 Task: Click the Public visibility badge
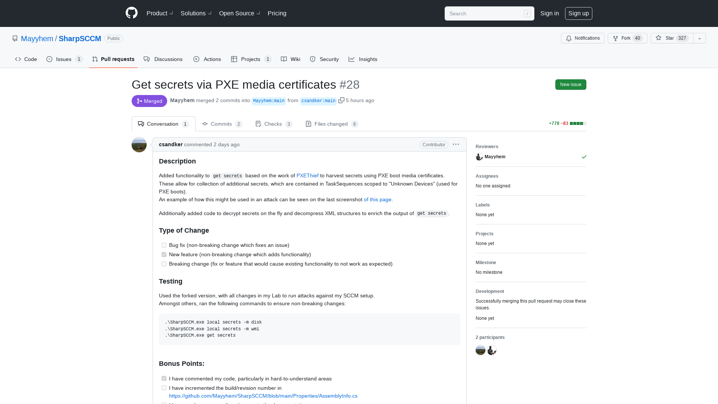[x=114, y=39]
